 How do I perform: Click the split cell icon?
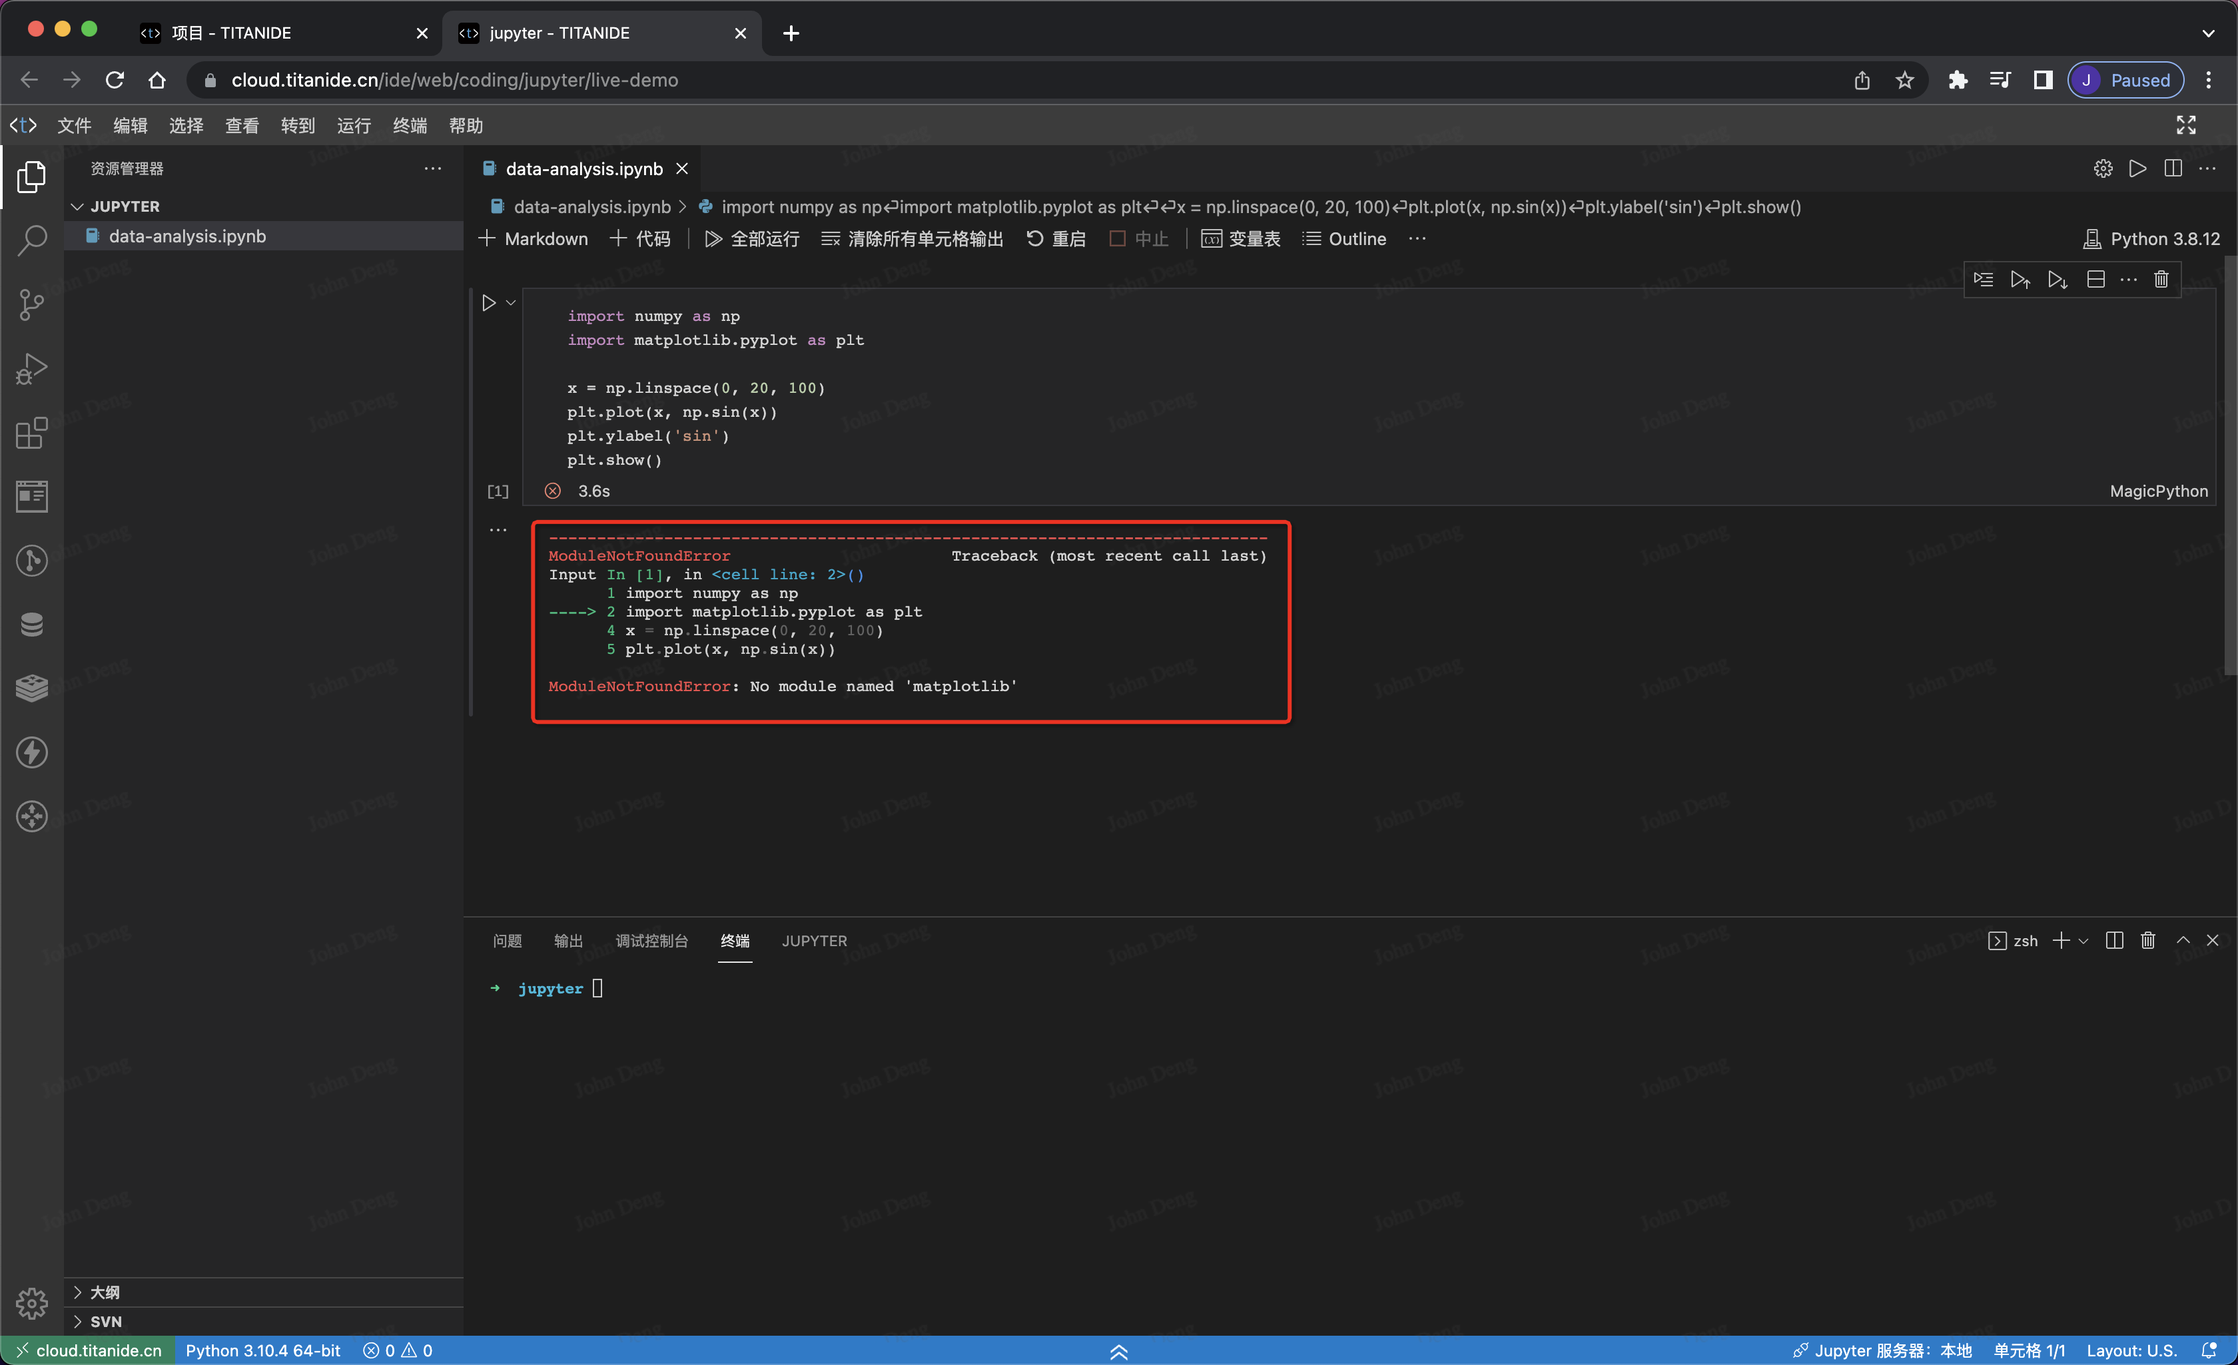(x=2095, y=280)
